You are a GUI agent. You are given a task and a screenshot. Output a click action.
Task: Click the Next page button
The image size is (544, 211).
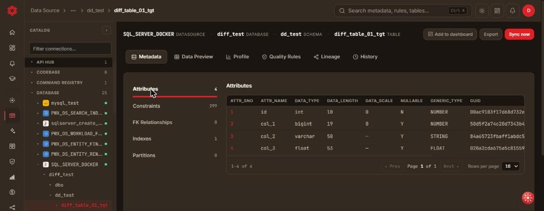pyautogui.click(x=451, y=166)
